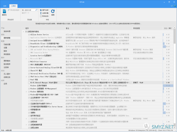Click the 展开全部 expand all icon
177x132 pixels.
(x=41, y=10)
